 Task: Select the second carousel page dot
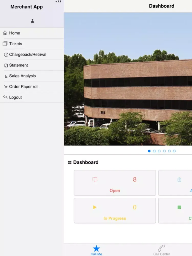(154, 151)
